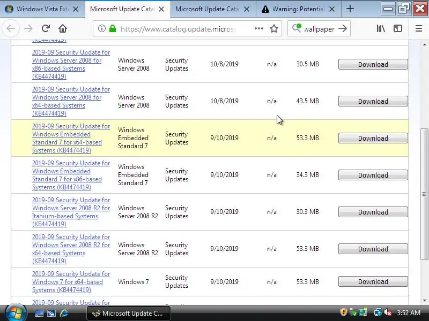Go forward with the forward arrow

coord(28,28)
